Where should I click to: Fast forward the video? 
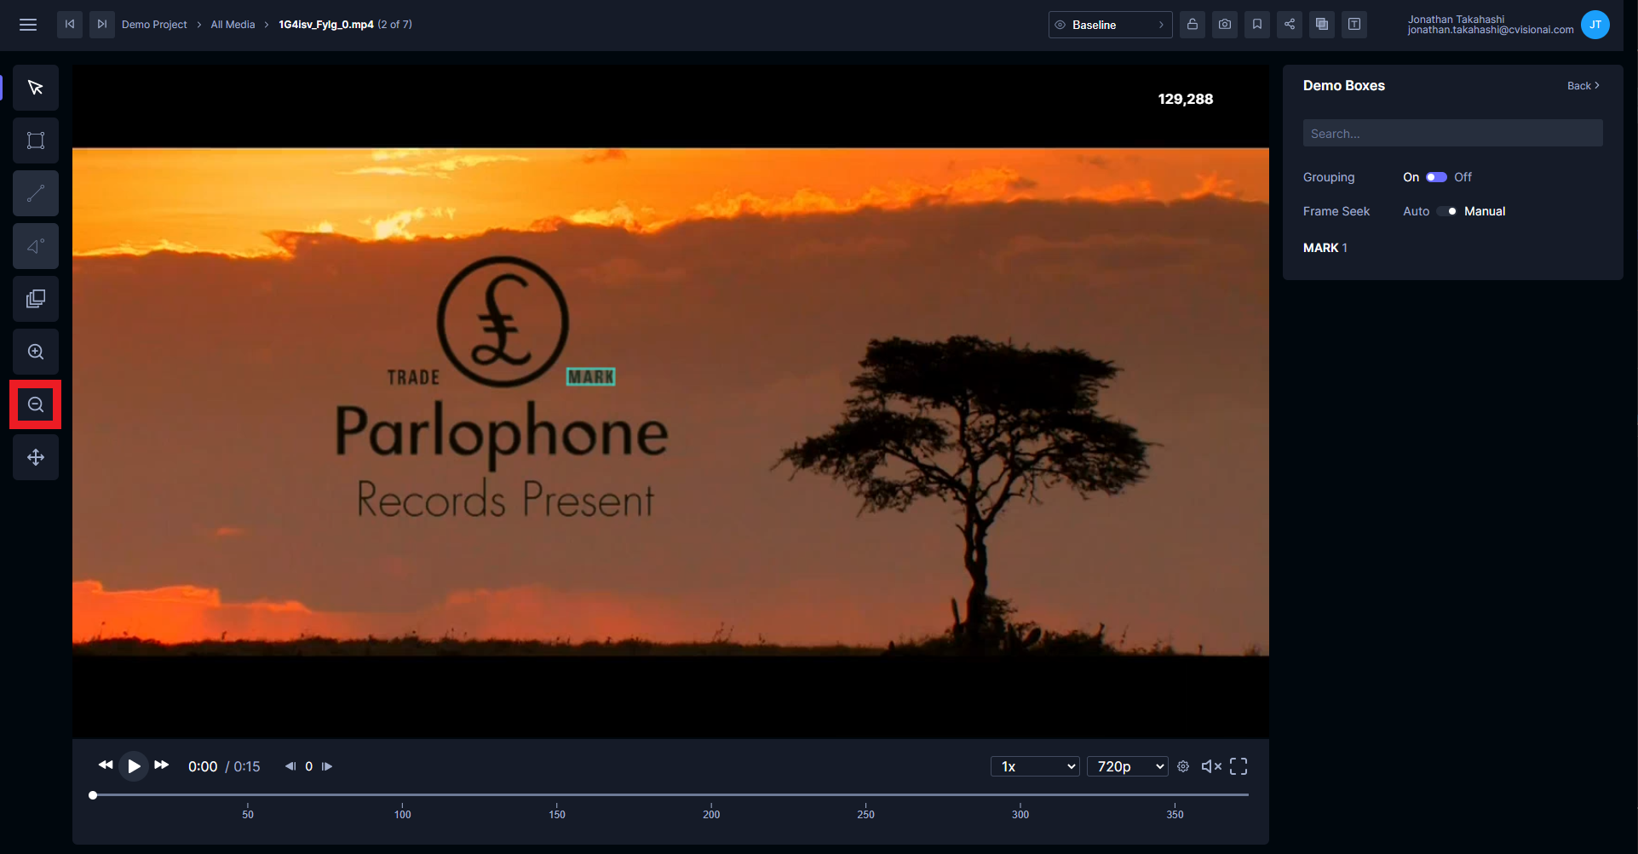coord(162,765)
